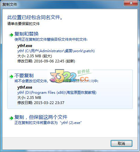Click target ythf.exe filename under 不要复制

25,87
